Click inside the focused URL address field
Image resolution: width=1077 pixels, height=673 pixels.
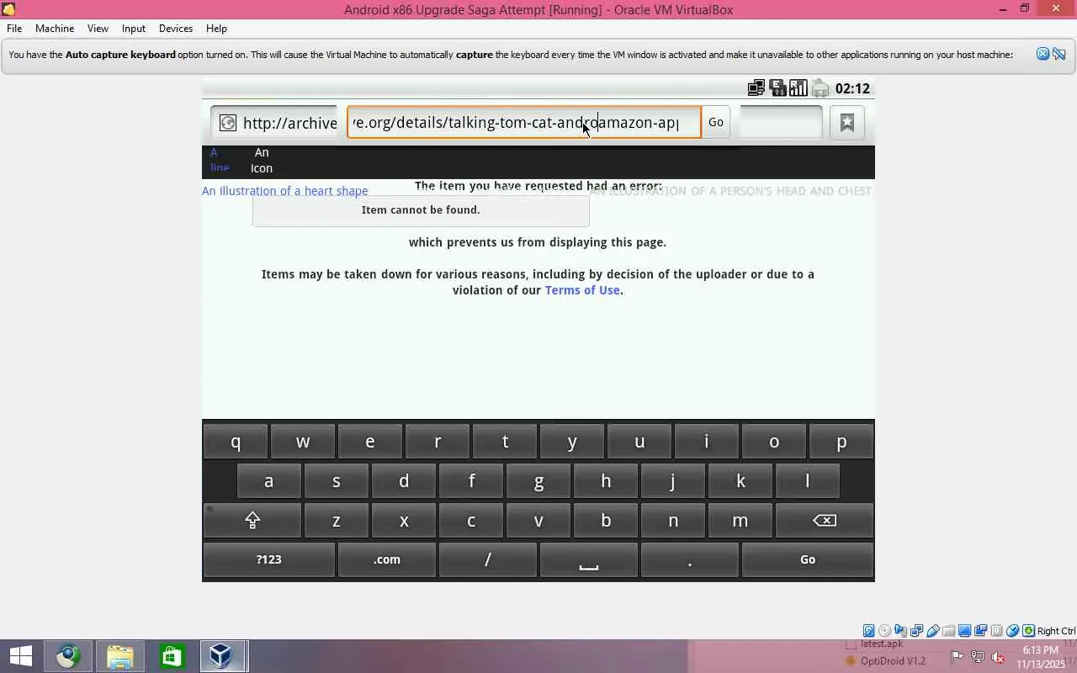524,122
